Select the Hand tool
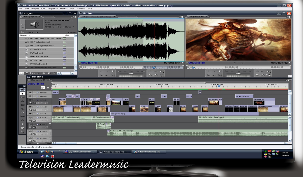303x177 pixels. pyautogui.click(x=22, y=128)
